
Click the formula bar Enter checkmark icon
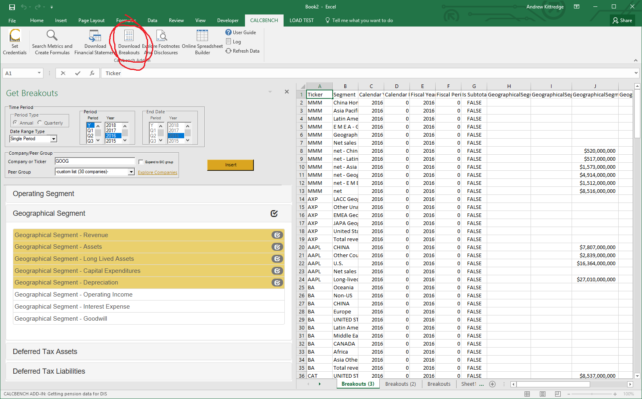[78, 73]
